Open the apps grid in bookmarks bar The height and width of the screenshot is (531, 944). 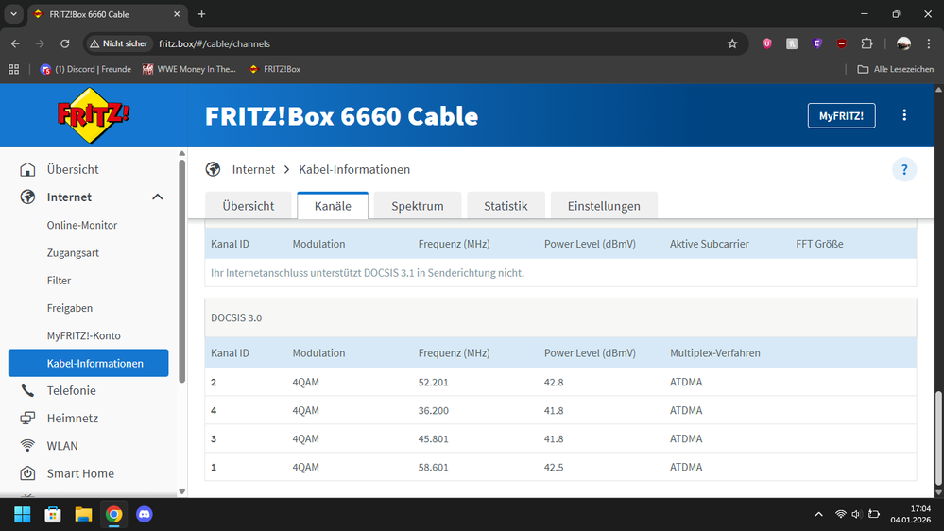(14, 69)
